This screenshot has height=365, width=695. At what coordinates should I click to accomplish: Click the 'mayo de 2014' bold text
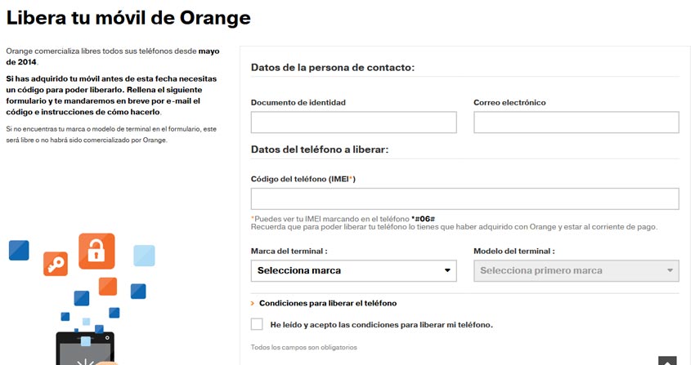pyautogui.click(x=113, y=56)
